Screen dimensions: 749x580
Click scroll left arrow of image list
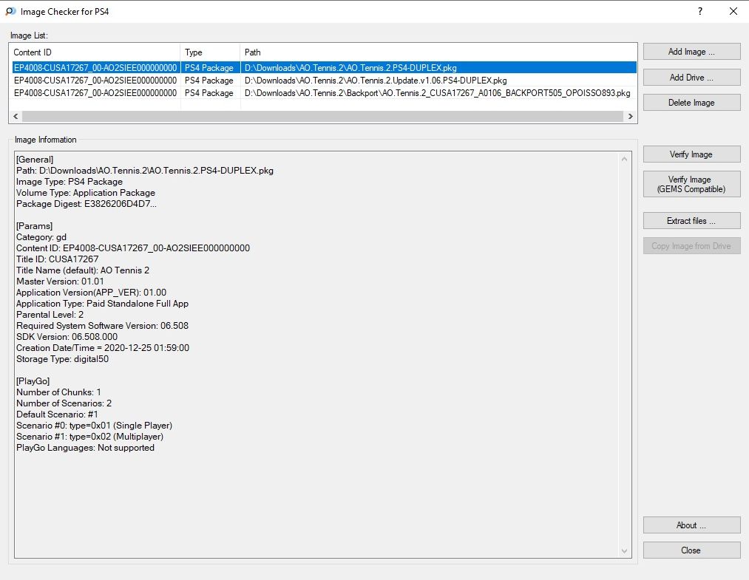16,117
